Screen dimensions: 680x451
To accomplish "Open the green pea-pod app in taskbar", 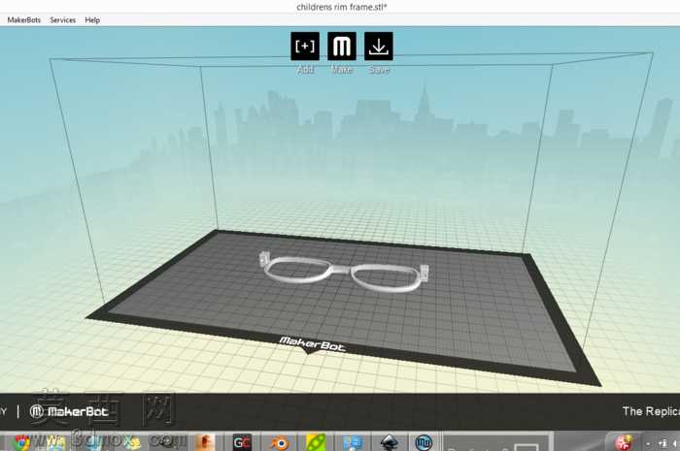I will point(316,443).
